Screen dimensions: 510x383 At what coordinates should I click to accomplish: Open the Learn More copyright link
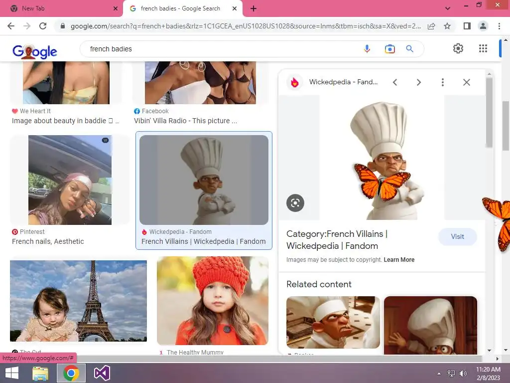399,260
